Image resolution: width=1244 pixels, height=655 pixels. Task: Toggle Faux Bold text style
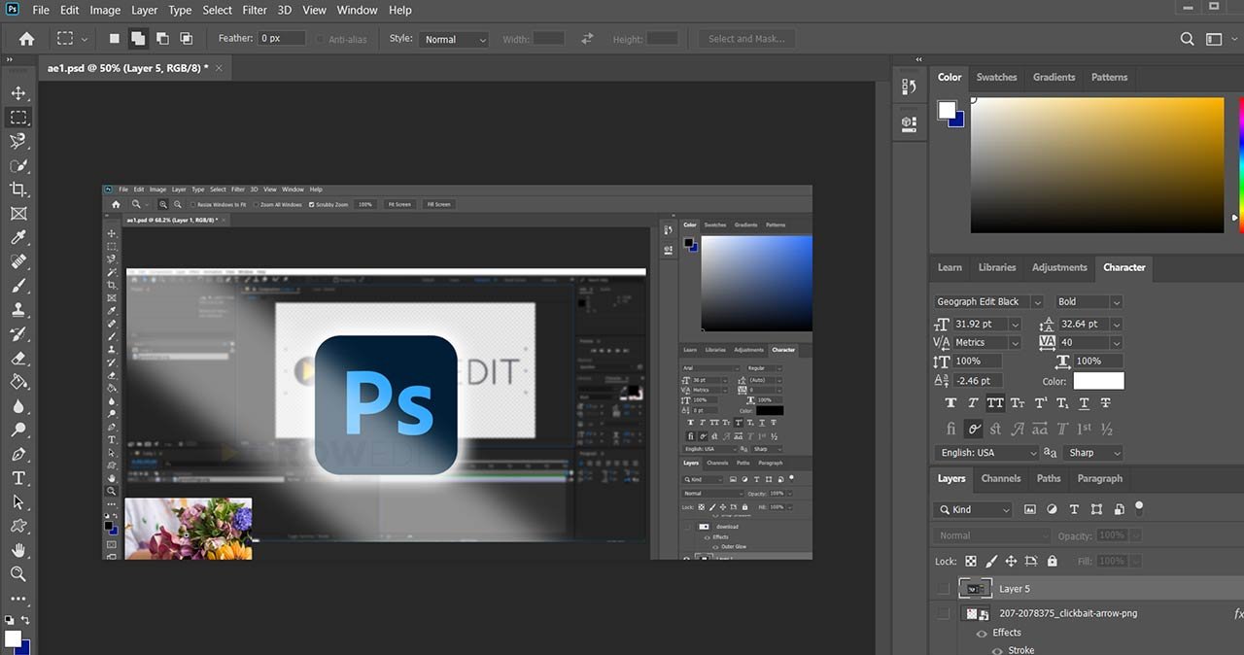950,403
